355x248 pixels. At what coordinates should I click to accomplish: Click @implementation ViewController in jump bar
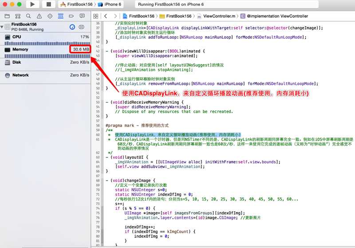pos(274,16)
